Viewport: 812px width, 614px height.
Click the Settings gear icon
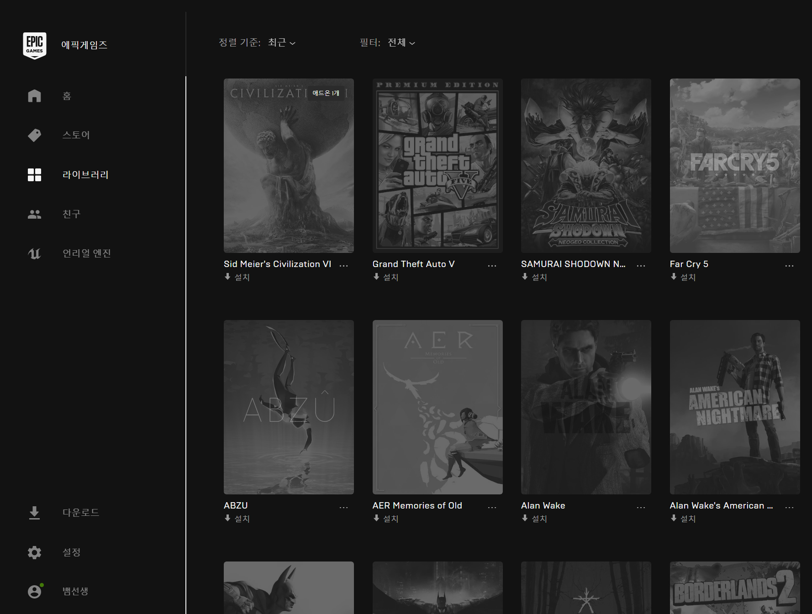click(x=34, y=552)
